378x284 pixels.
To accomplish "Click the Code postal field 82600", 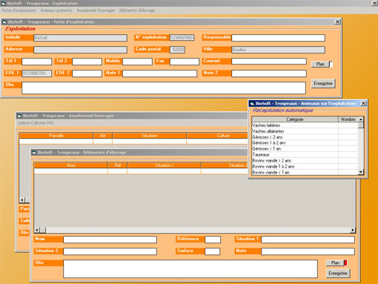I will click(177, 50).
